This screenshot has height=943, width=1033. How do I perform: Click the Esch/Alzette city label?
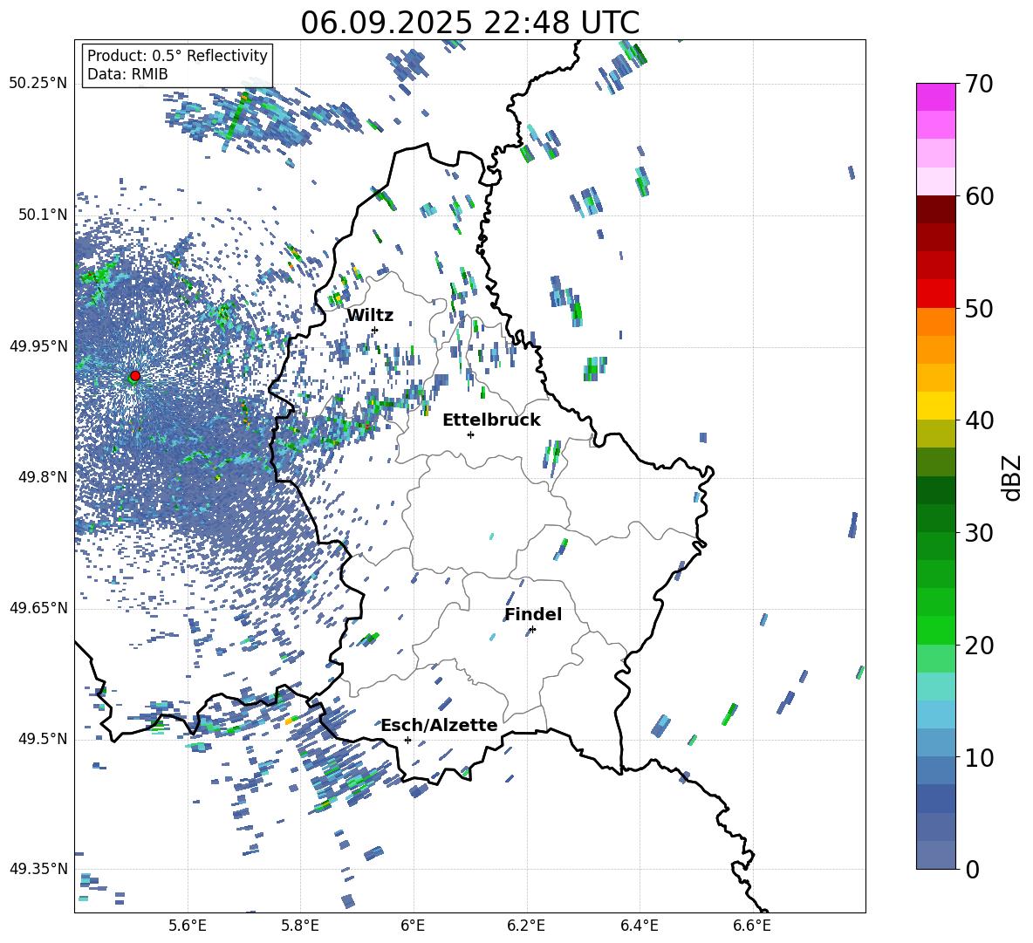(439, 725)
